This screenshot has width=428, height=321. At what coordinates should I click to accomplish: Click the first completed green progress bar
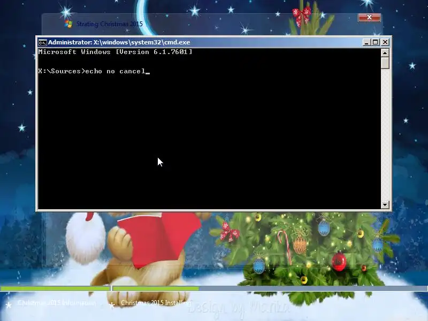56,288
